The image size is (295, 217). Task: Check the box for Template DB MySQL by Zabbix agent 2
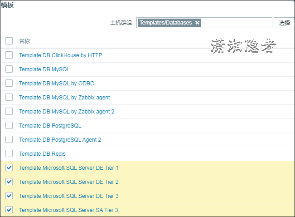(x=9, y=111)
